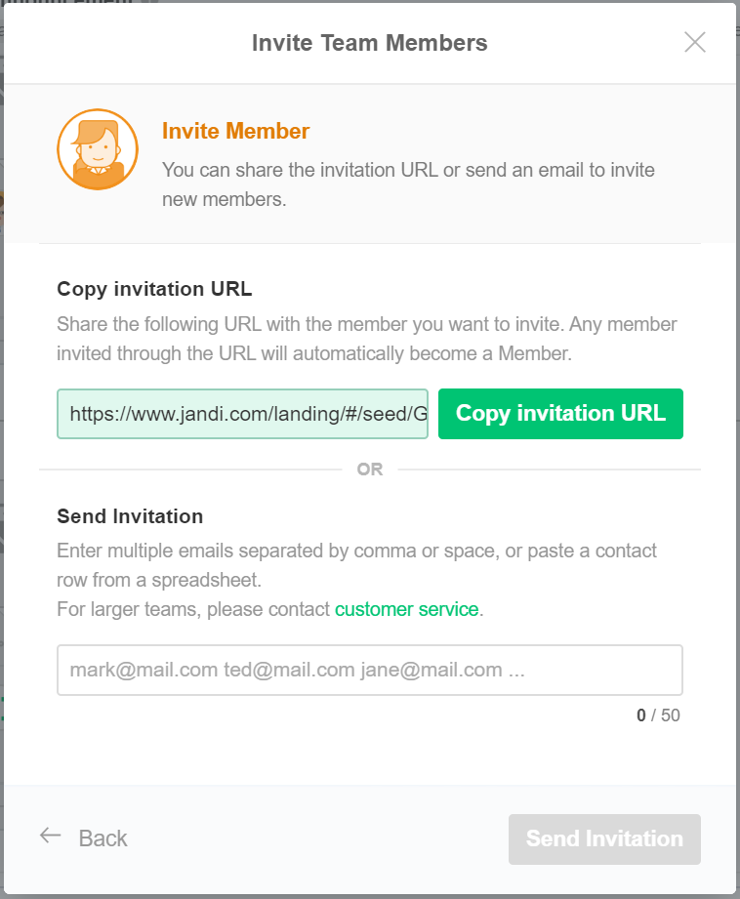The width and height of the screenshot is (740, 899).
Task: Click the 'Share the following URL' sentence
Action: (366, 324)
